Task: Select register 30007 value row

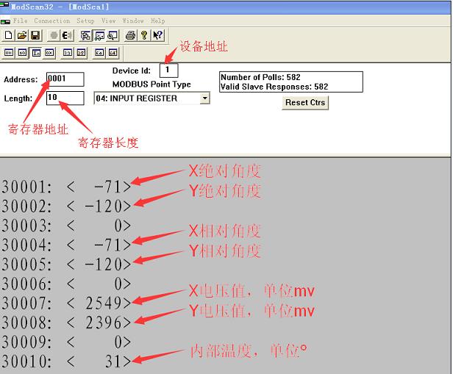Action: click(66, 303)
